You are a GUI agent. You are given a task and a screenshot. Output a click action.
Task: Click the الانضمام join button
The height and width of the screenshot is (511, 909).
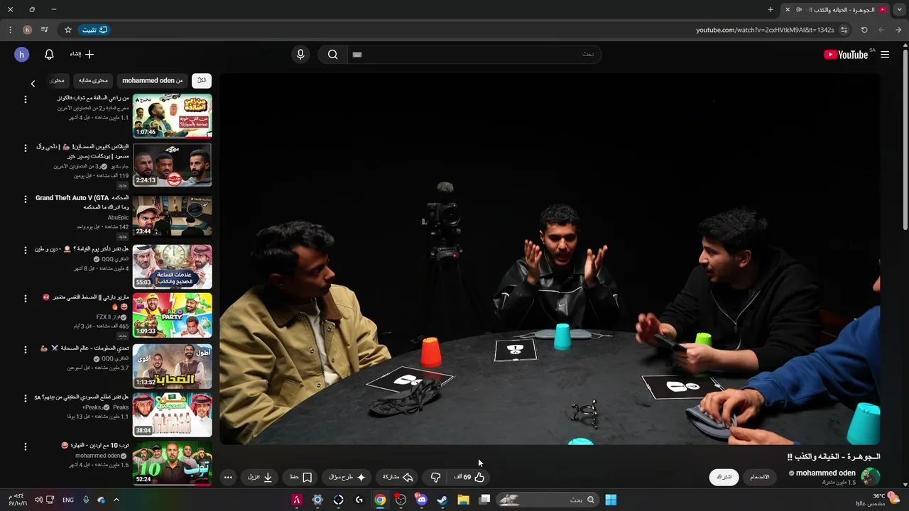(x=760, y=477)
